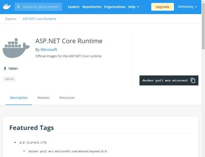The height and width of the screenshot is (157, 205).
Task: Click the search magnifier icon
Action: [19, 7]
